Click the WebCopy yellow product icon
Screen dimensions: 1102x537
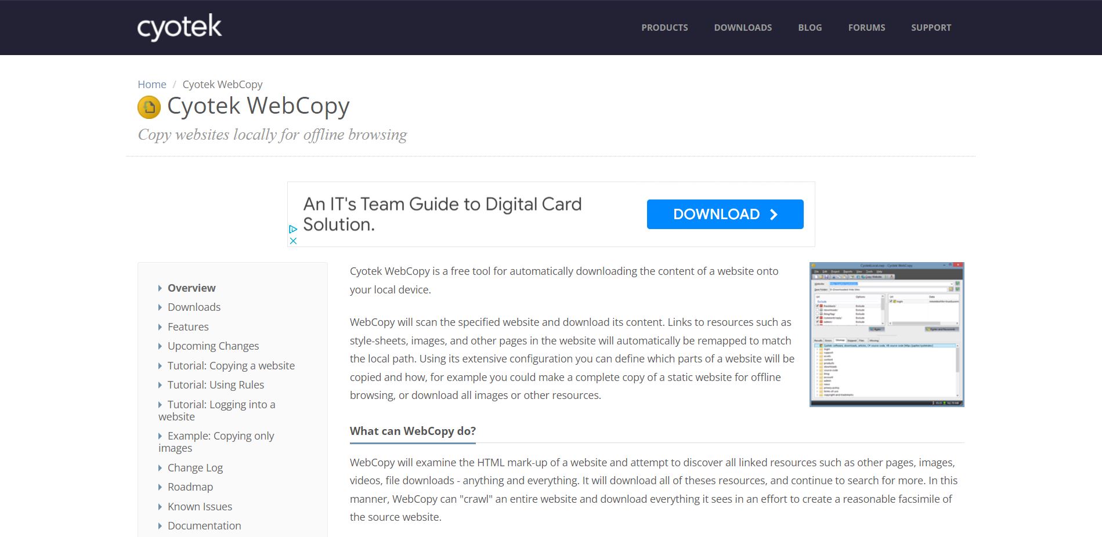coord(149,107)
